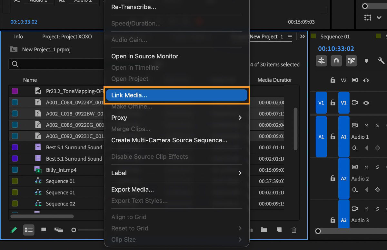This screenshot has height=250, width=387.
Task: Toggle Snap (magnet icon) in Sequence 01 panel
Action: coord(336,60)
